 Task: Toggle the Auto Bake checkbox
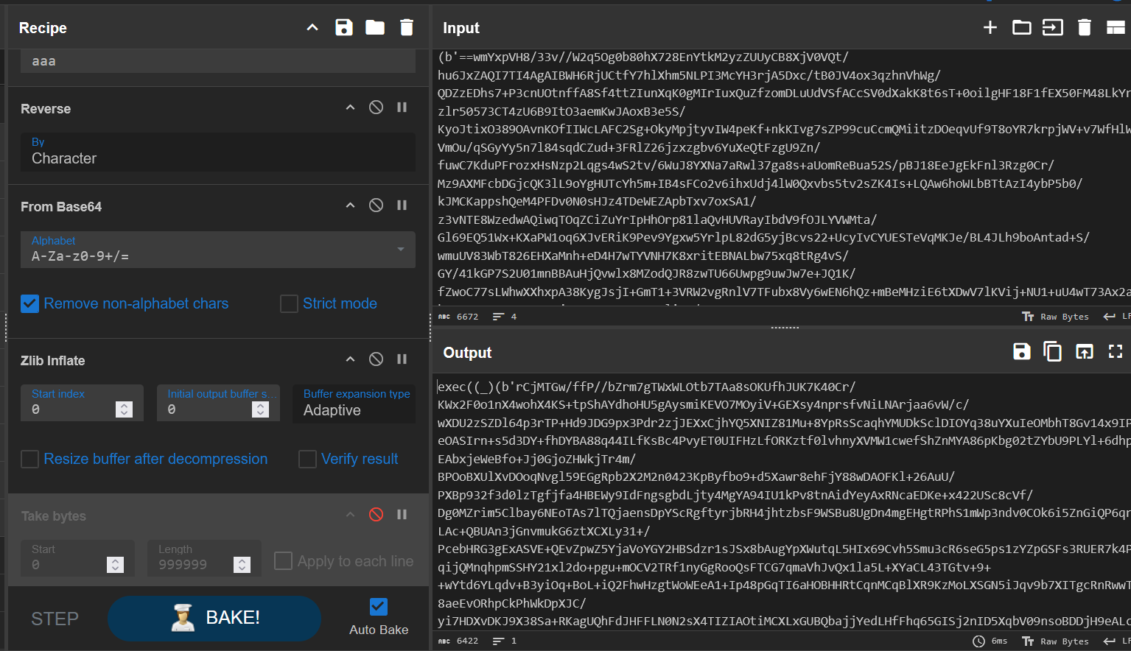point(379,607)
